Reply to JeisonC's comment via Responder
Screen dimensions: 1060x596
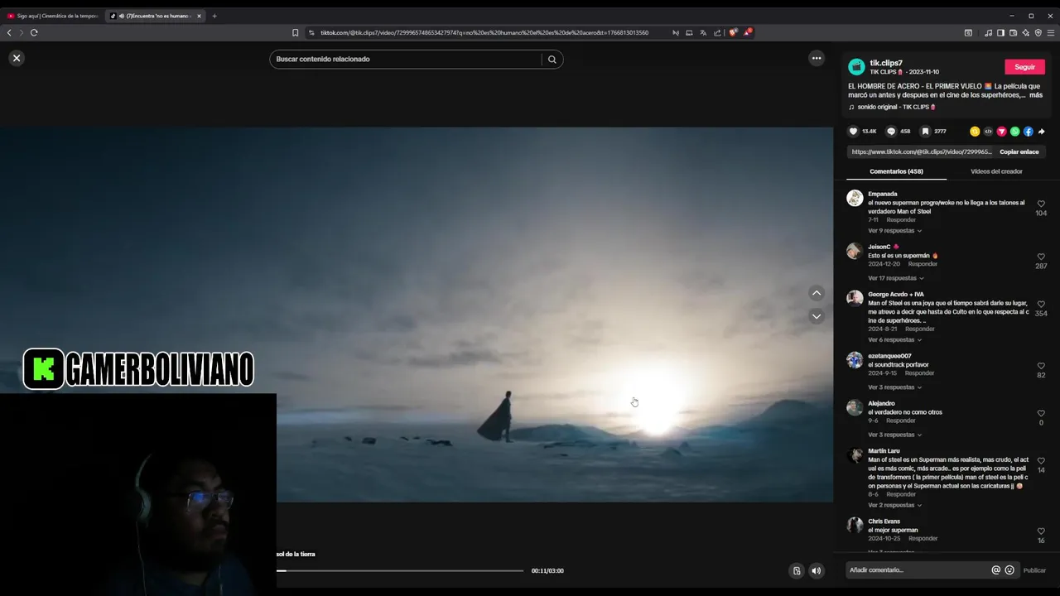(923, 264)
